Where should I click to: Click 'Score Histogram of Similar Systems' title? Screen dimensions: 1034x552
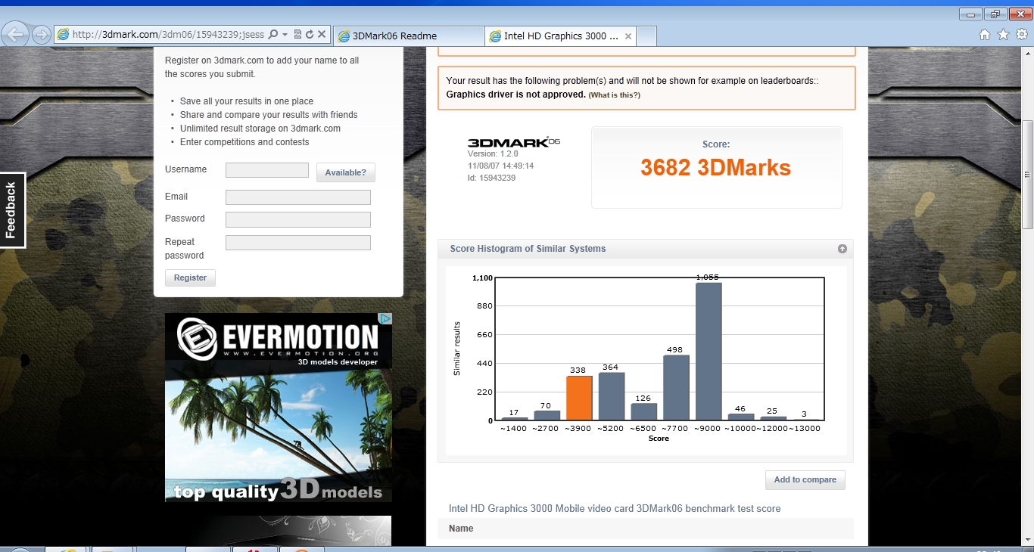click(528, 249)
